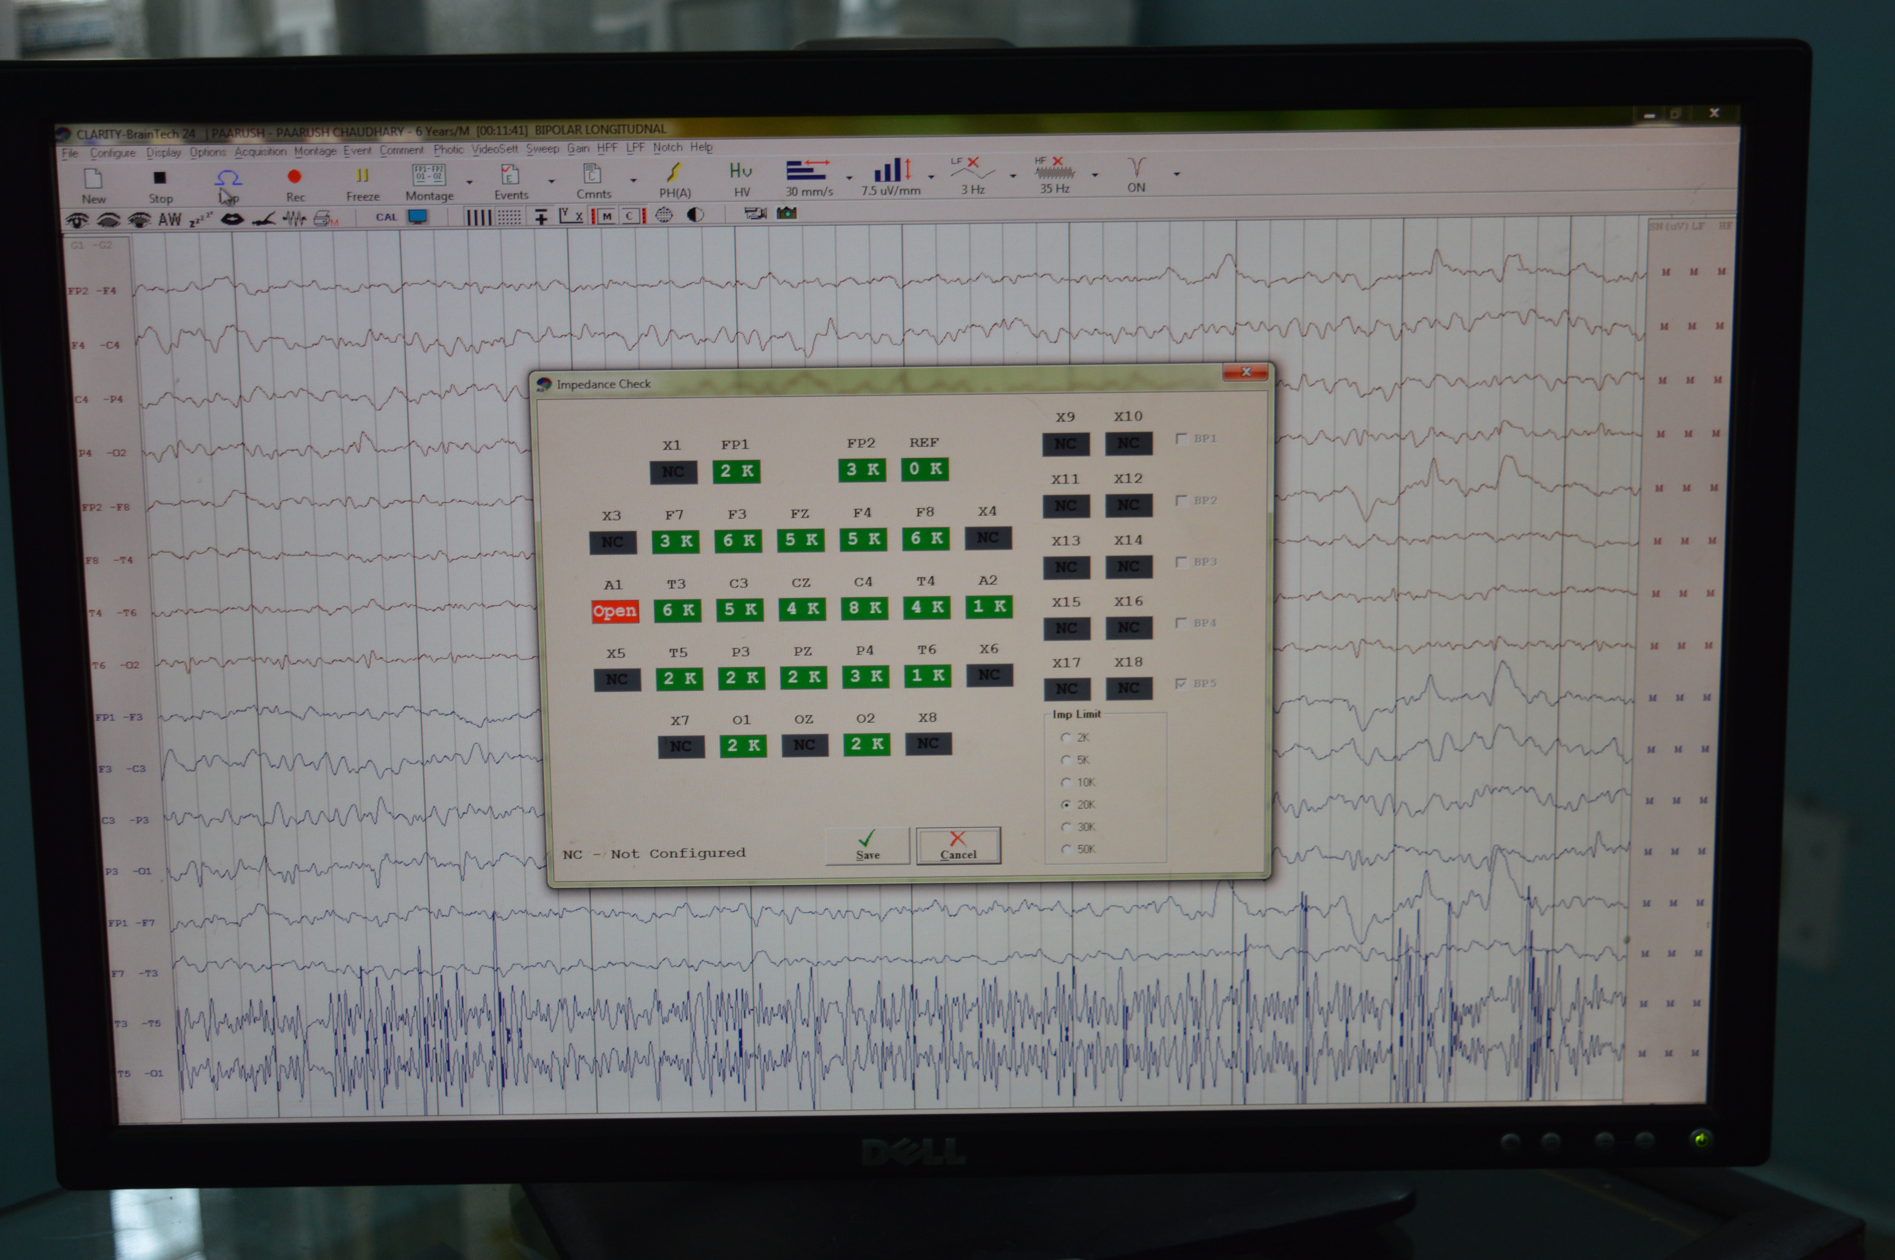
Task: Select the 20K impedance limit
Action: pos(1066,805)
